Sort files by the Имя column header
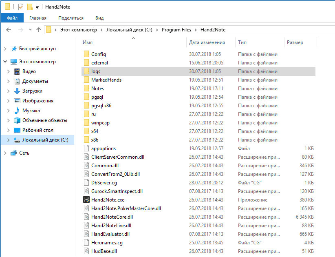 click(x=88, y=42)
